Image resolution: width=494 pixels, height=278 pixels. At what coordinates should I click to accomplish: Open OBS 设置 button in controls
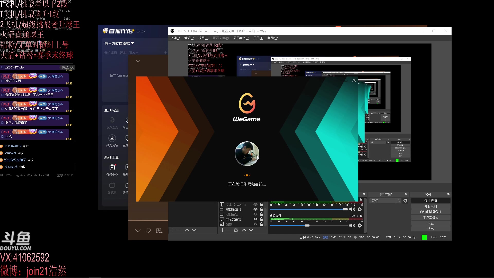click(x=431, y=223)
